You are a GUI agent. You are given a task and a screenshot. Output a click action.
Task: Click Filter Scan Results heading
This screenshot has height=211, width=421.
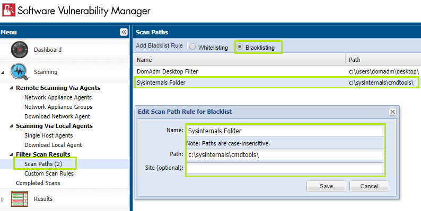pos(43,154)
